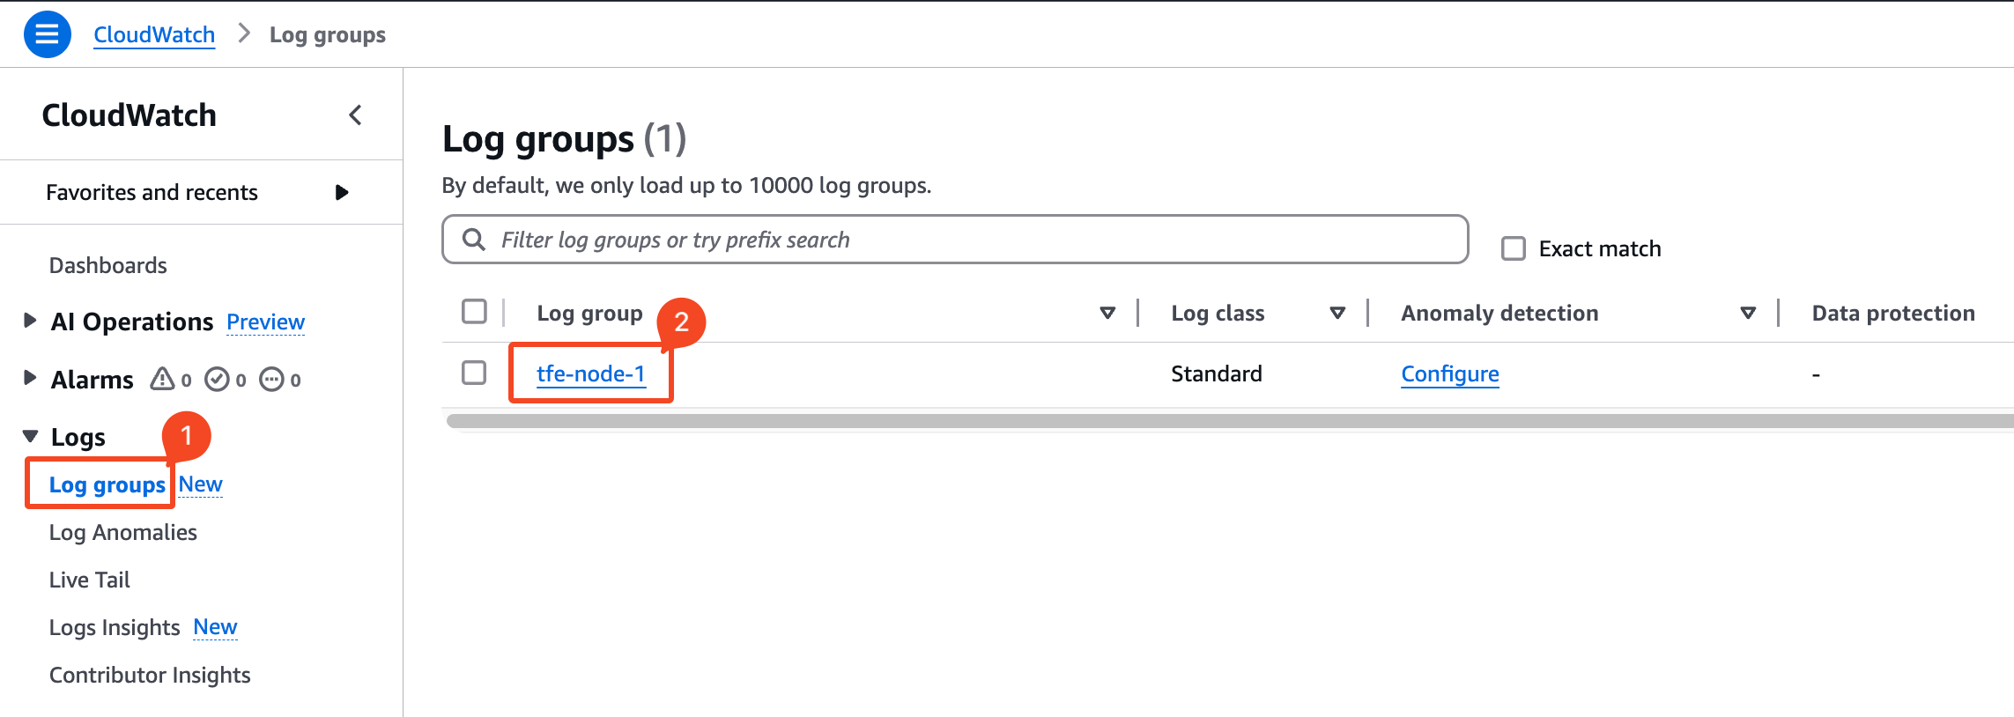
Task: Sort by the Log group column arrow
Action: point(1107,313)
